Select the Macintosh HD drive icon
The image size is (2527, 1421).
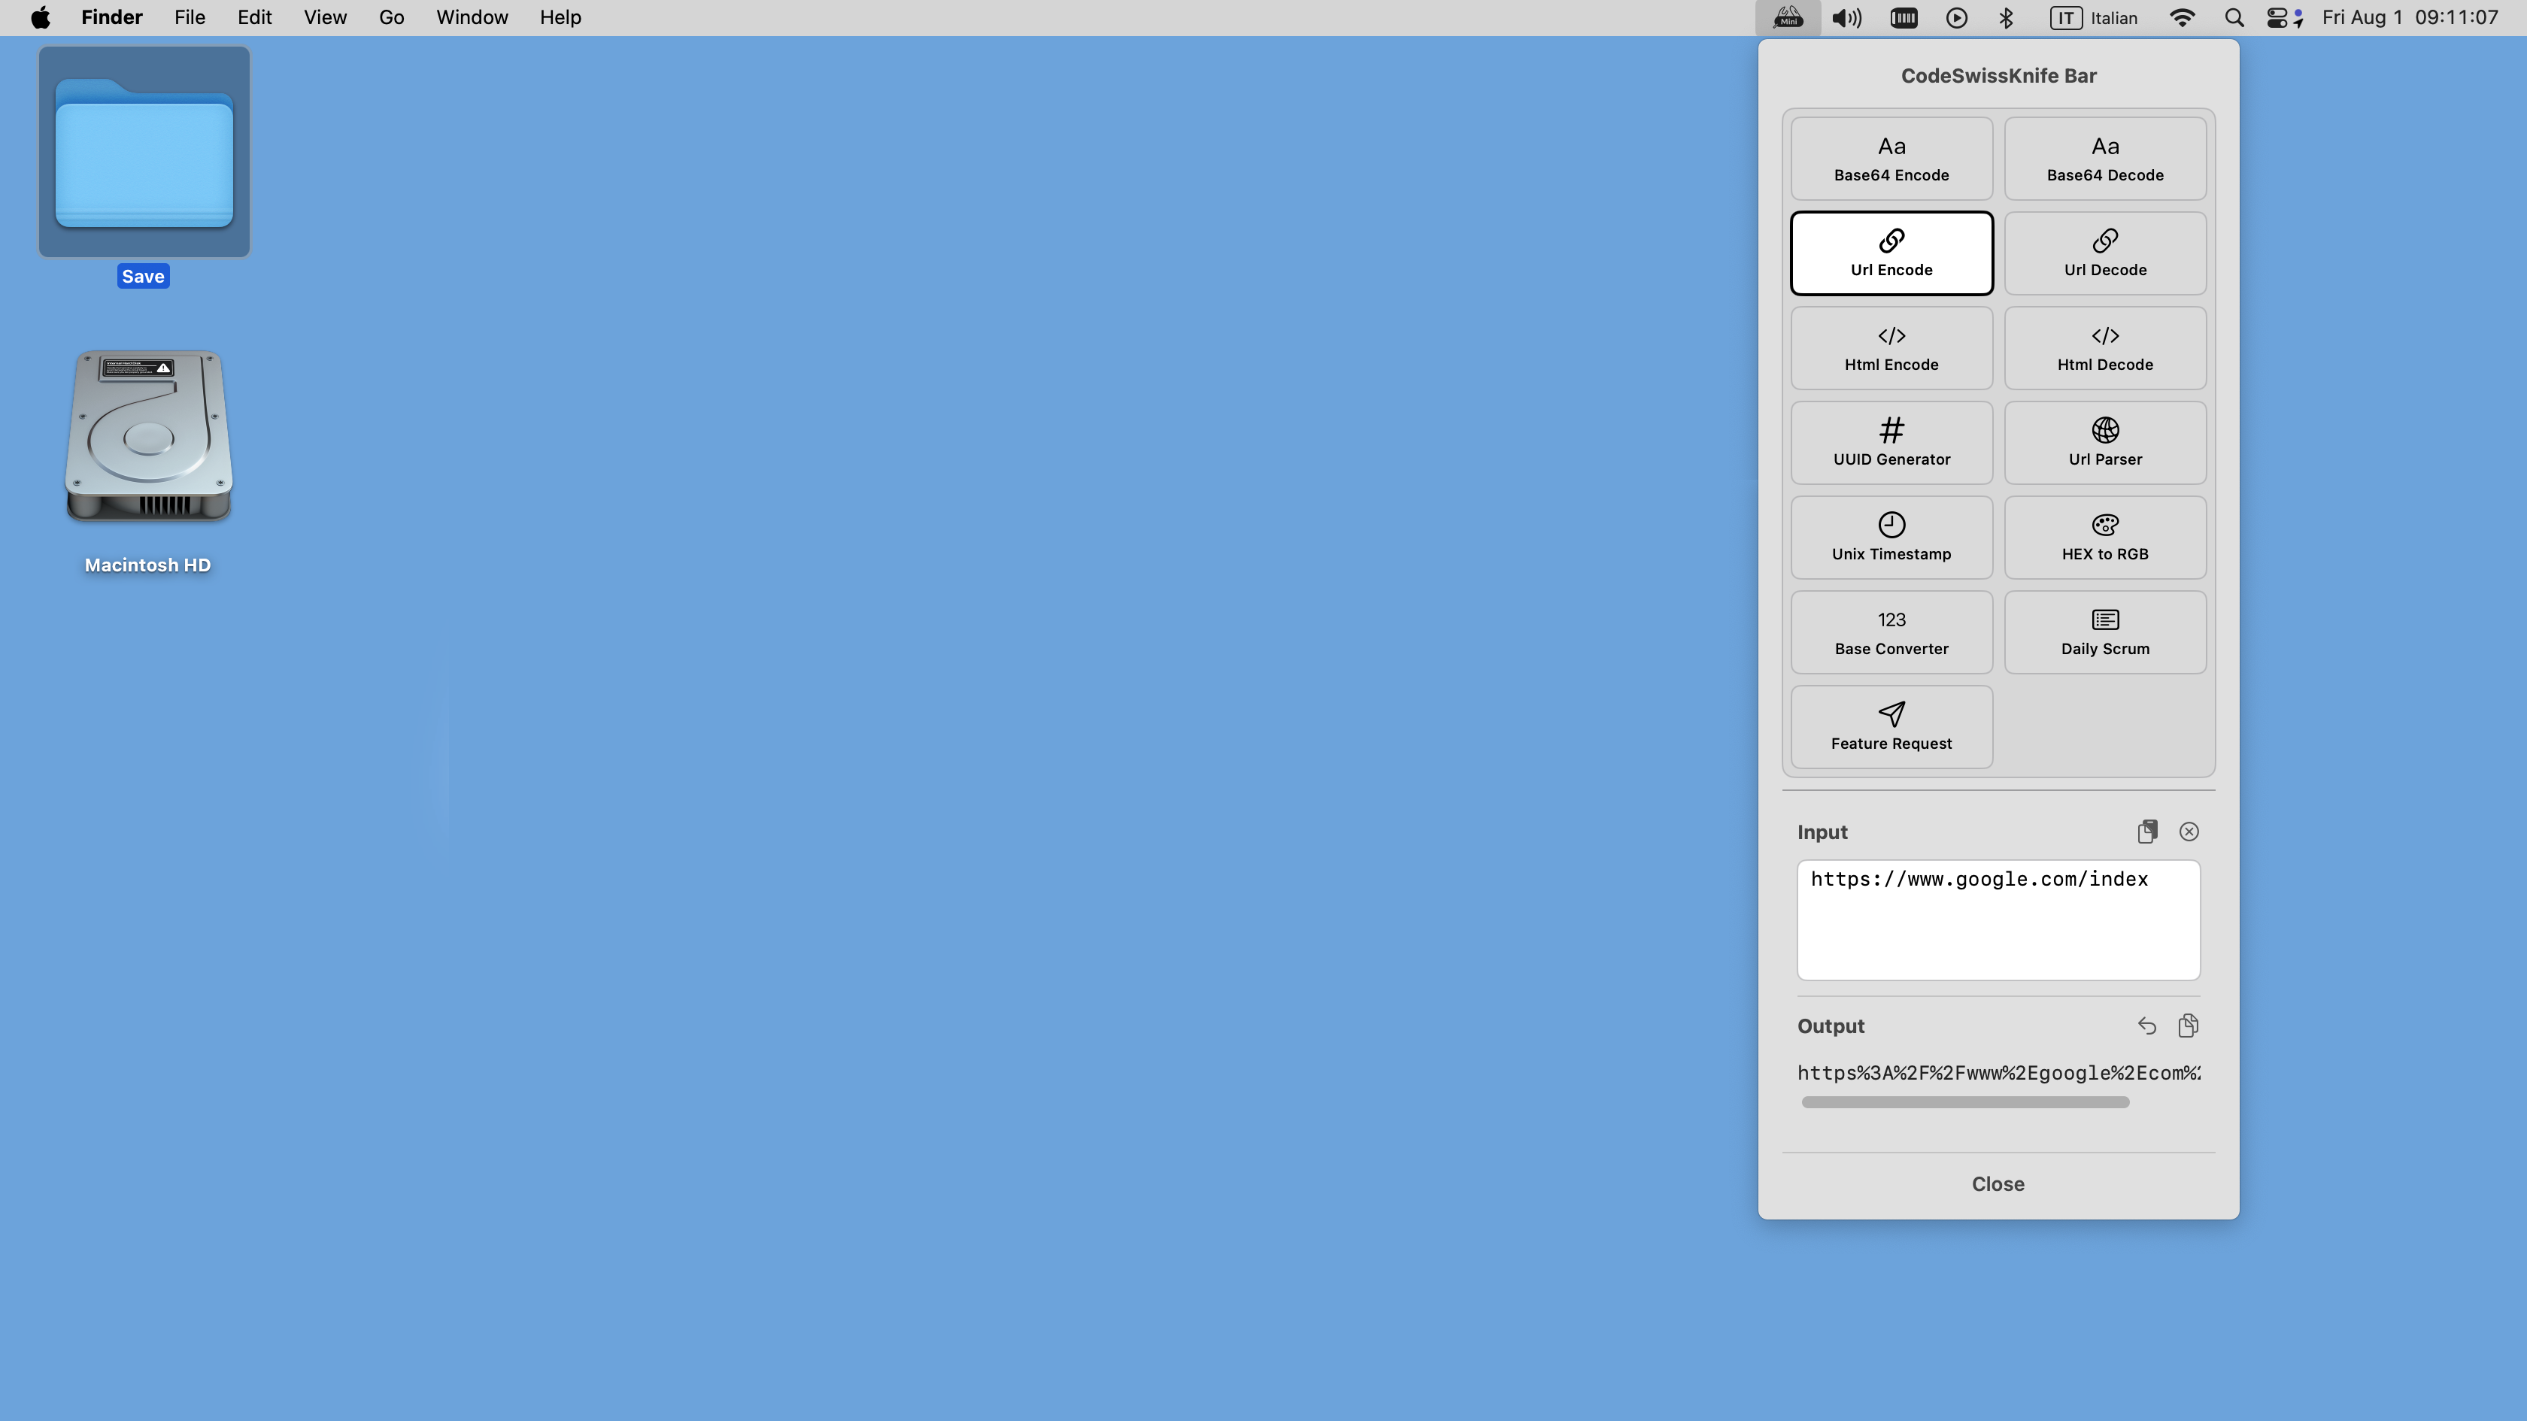pyautogui.click(x=148, y=436)
